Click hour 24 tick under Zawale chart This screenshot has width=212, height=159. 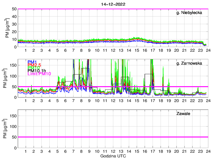[x=208, y=151]
